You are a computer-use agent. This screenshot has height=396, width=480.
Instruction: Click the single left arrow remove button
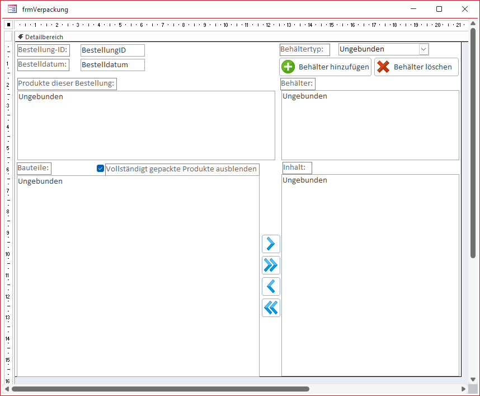[271, 286]
